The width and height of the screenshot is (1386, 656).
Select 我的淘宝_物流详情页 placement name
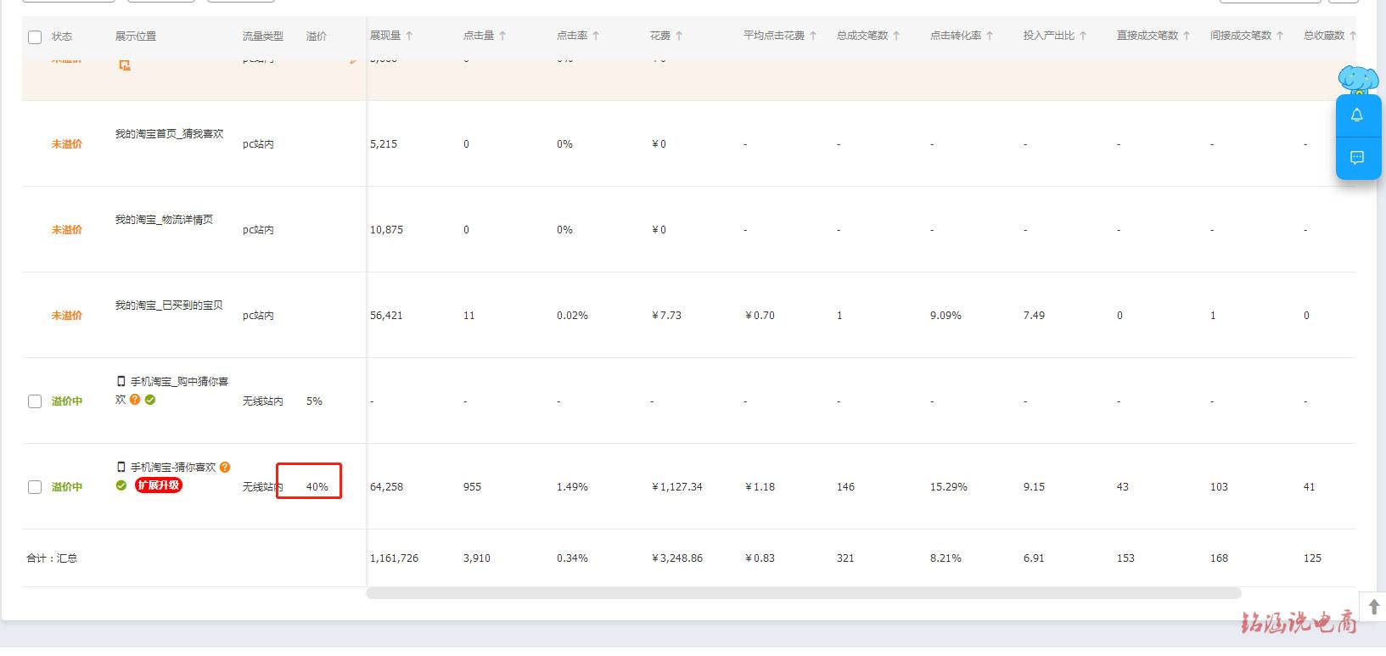[x=165, y=220]
